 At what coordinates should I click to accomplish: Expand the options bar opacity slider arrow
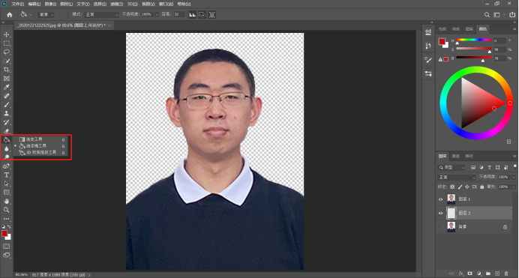tap(157, 14)
